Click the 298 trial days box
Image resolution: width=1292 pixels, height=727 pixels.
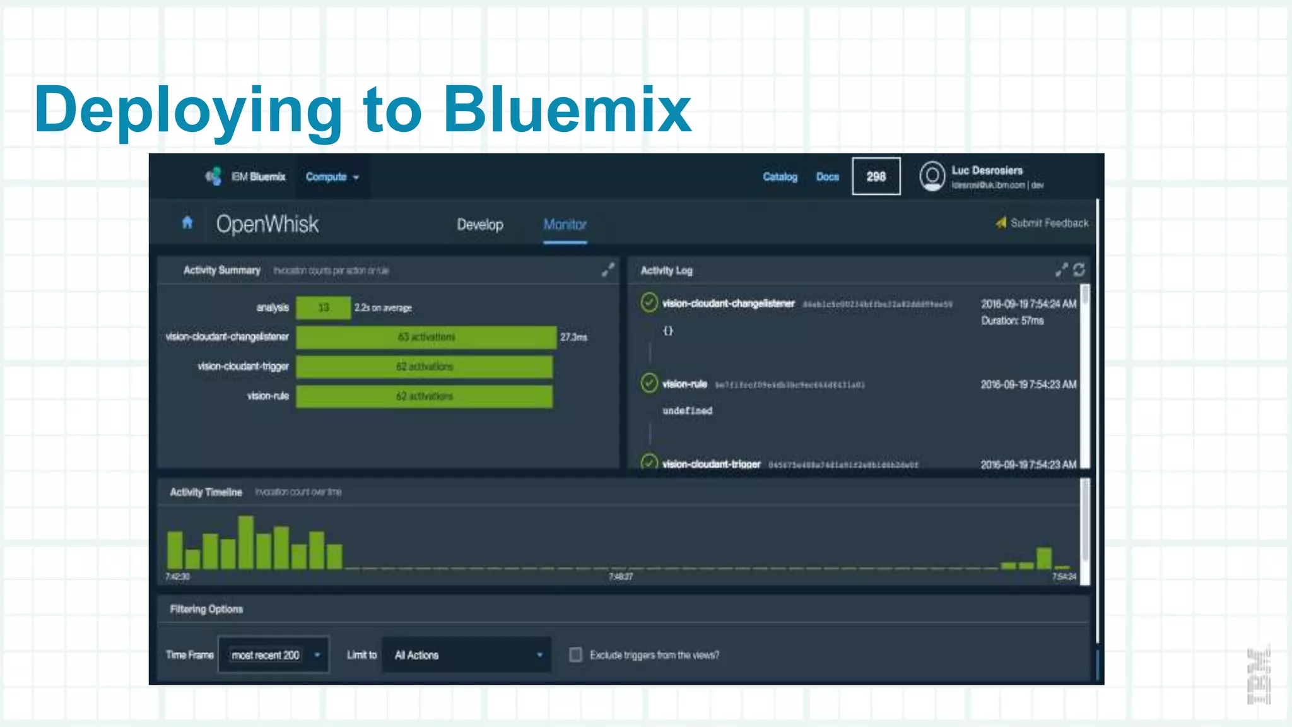click(876, 176)
